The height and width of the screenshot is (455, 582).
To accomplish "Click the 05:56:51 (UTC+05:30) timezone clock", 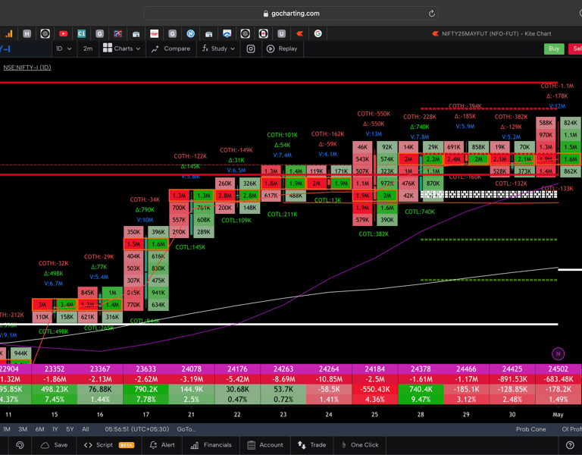I will 137,429.
